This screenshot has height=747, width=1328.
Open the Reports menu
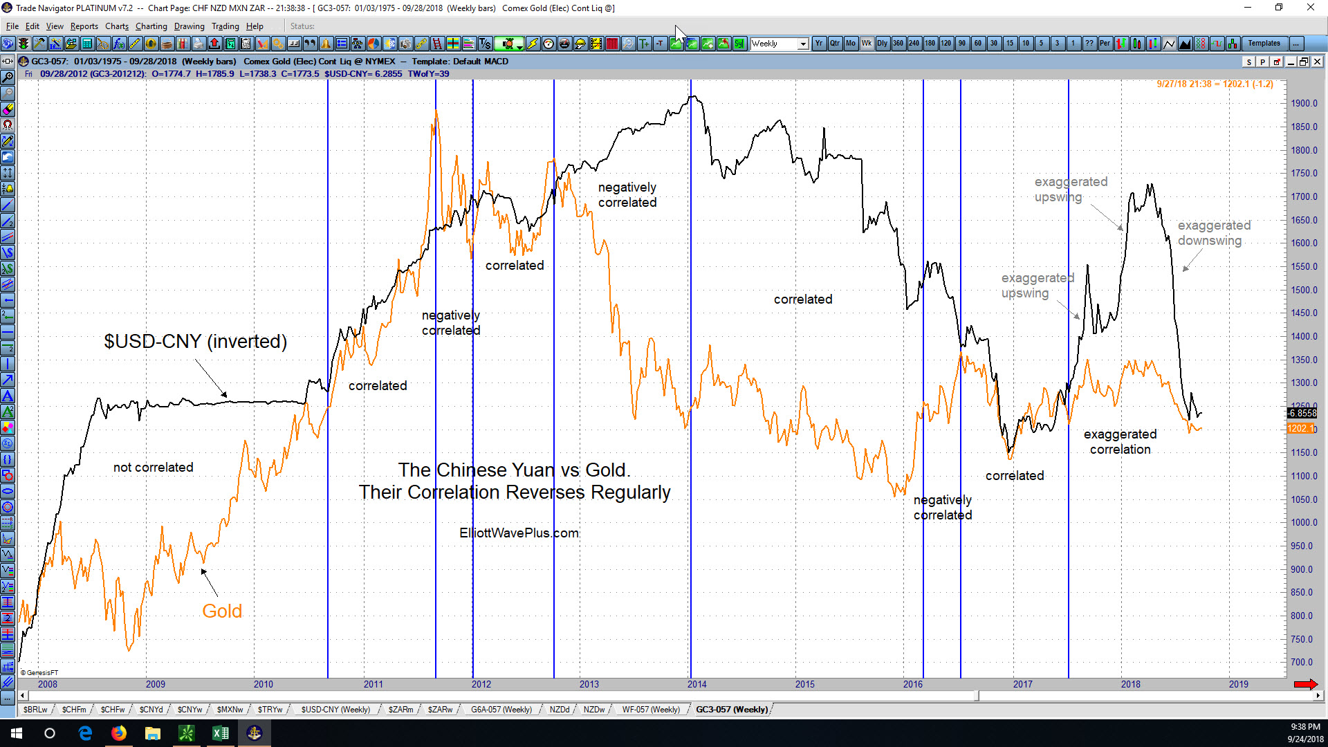coord(84,26)
